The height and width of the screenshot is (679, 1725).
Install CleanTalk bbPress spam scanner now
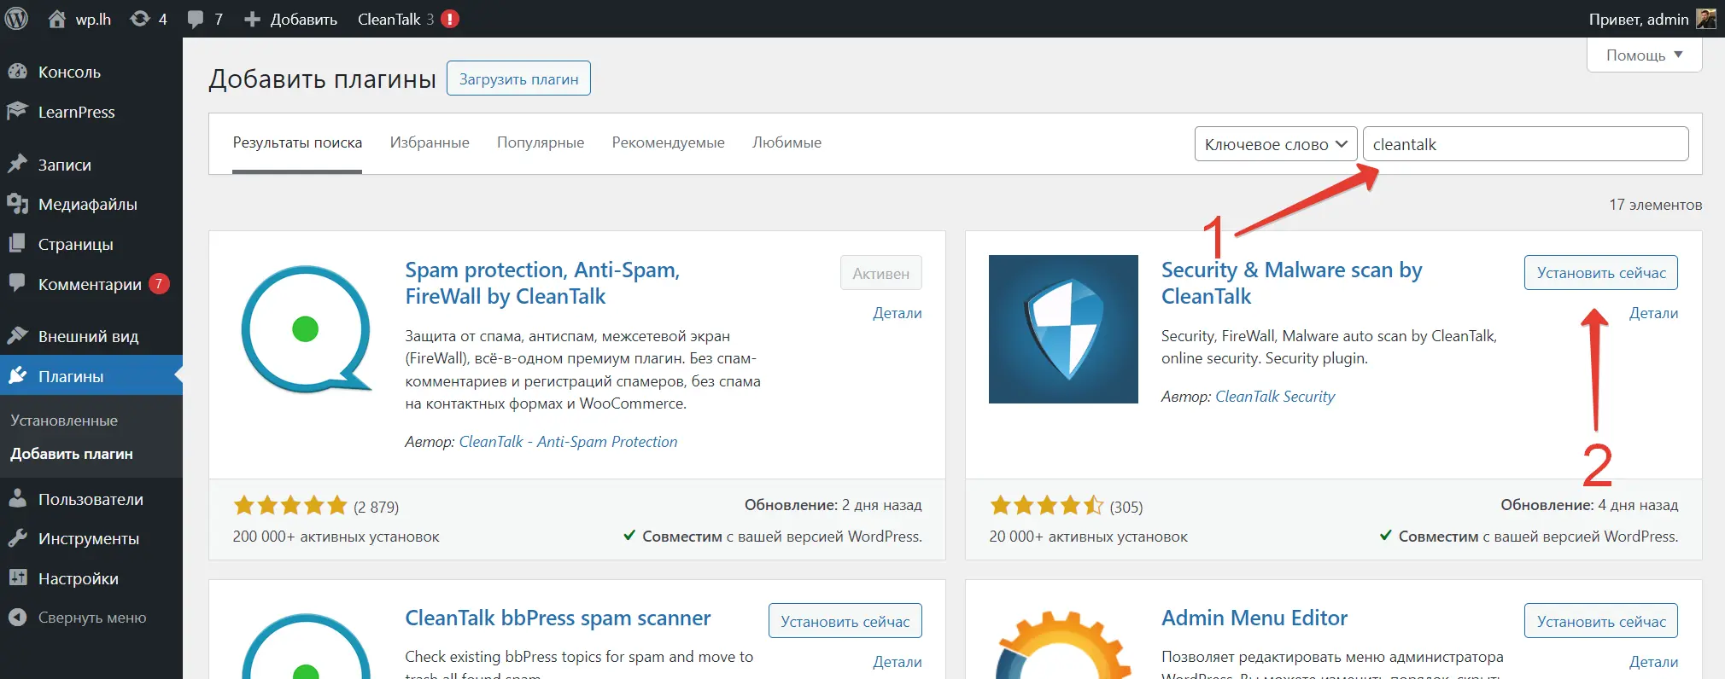tap(845, 621)
